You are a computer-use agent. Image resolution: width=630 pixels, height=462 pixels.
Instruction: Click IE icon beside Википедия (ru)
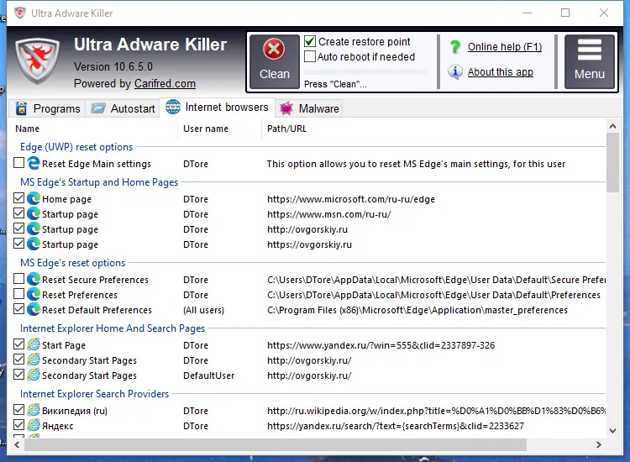[x=34, y=410]
